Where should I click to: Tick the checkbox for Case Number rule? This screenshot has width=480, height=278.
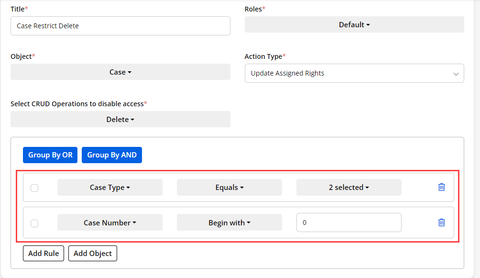pos(34,223)
